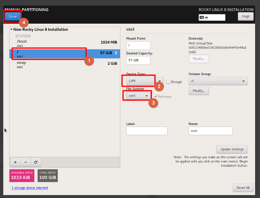
Task: Select the swap sda2 partition row
Action: pos(65,64)
